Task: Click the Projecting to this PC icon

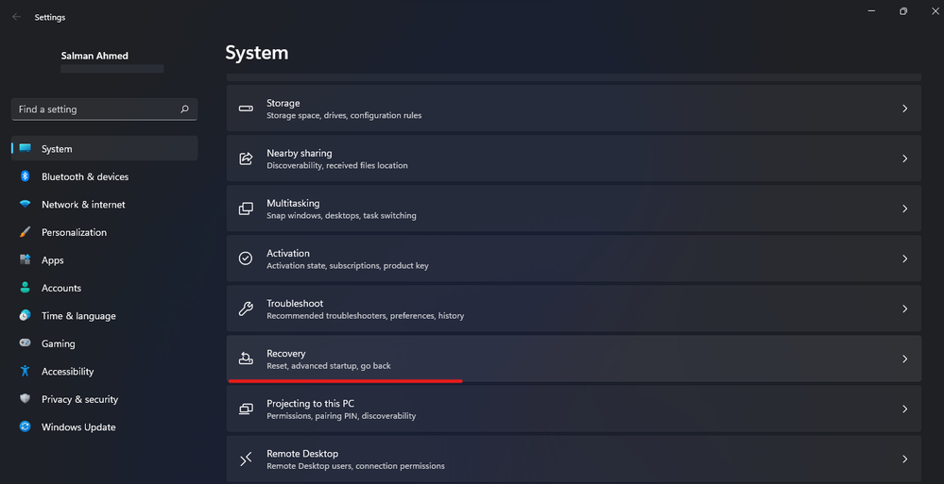Action: pyautogui.click(x=246, y=409)
